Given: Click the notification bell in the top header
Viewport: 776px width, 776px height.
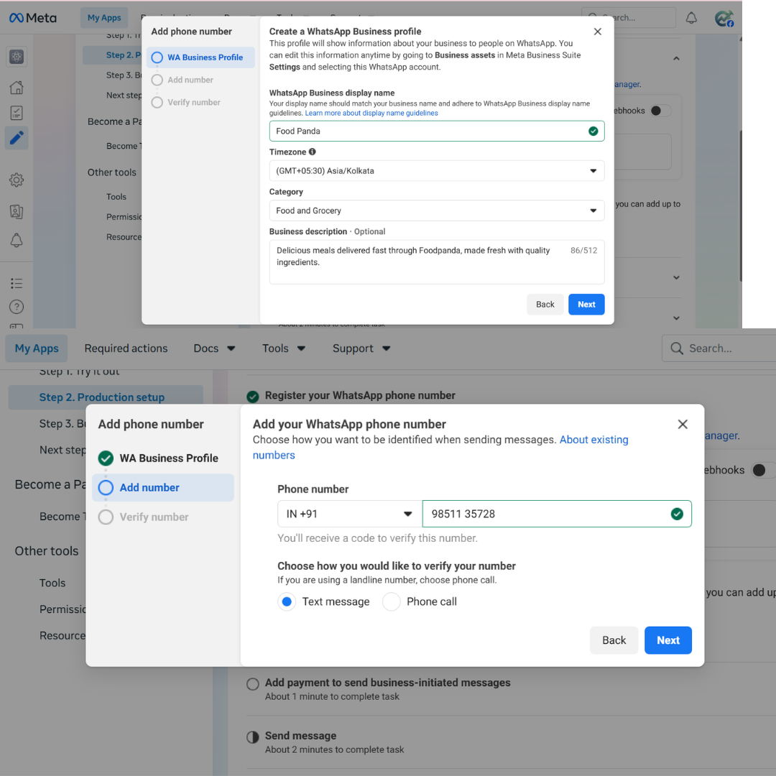Looking at the screenshot, I should tap(691, 18).
